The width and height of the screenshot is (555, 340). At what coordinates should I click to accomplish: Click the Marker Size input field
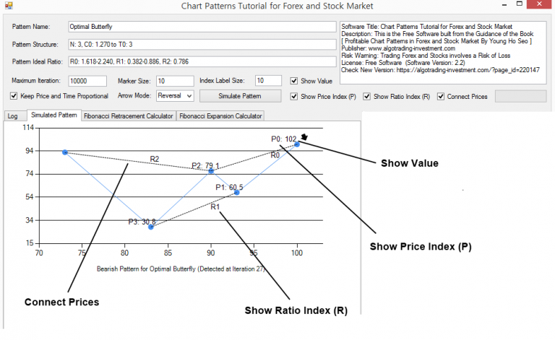173,81
